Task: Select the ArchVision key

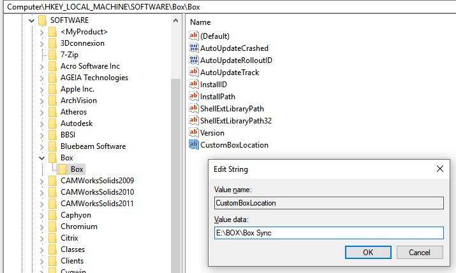Action: [78, 101]
